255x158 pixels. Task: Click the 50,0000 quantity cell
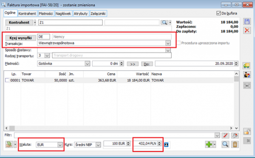(x=56, y=80)
